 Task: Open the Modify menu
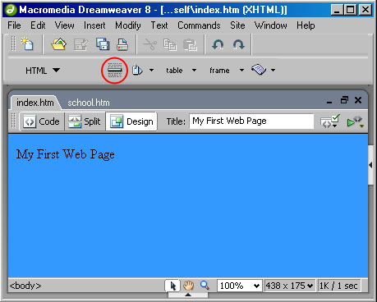tap(128, 25)
